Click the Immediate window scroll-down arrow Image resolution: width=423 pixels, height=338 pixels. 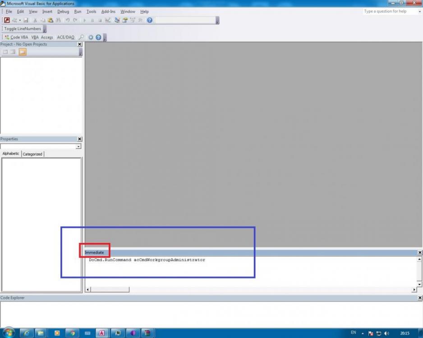419,284
